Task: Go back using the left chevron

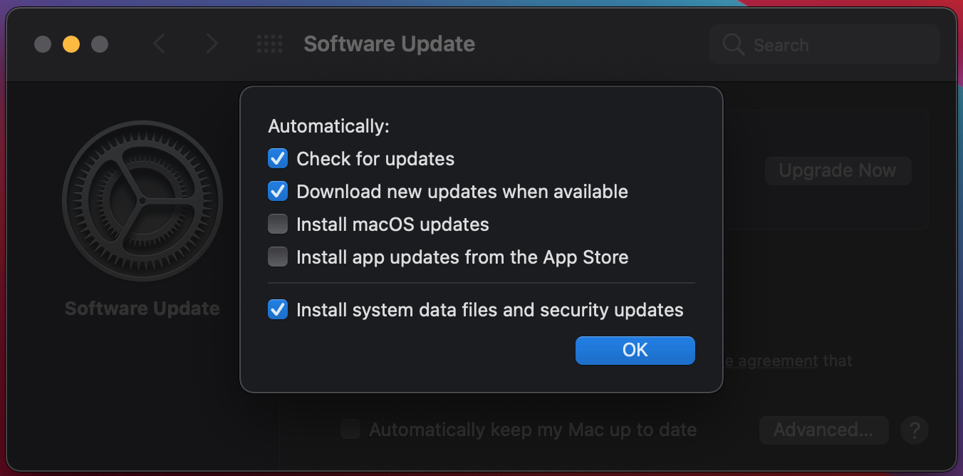Action: (x=159, y=44)
